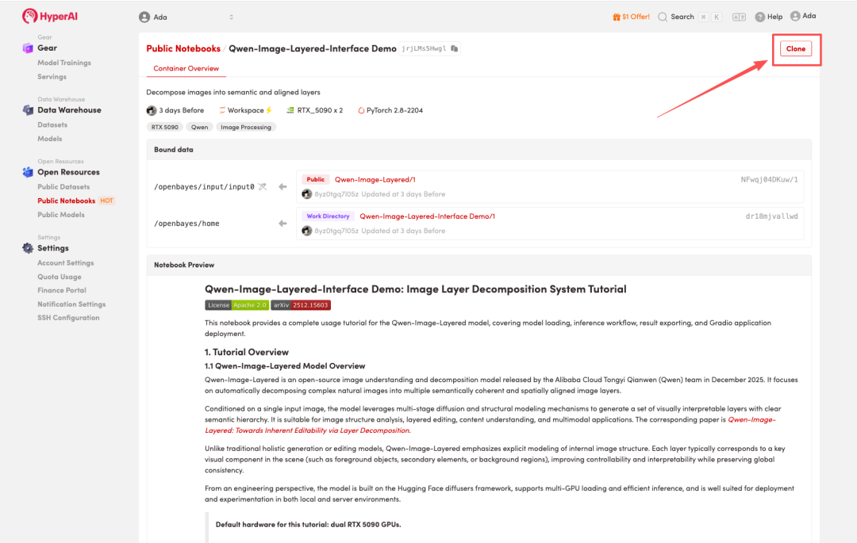Screen dimensions: 857x543
Task: Open the Qwen-Image-Layered/1 dataset link
Action: [x=375, y=180]
